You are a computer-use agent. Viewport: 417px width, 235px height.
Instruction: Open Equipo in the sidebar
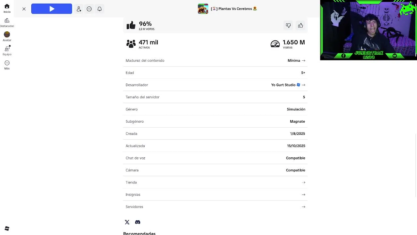pos(7,51)
